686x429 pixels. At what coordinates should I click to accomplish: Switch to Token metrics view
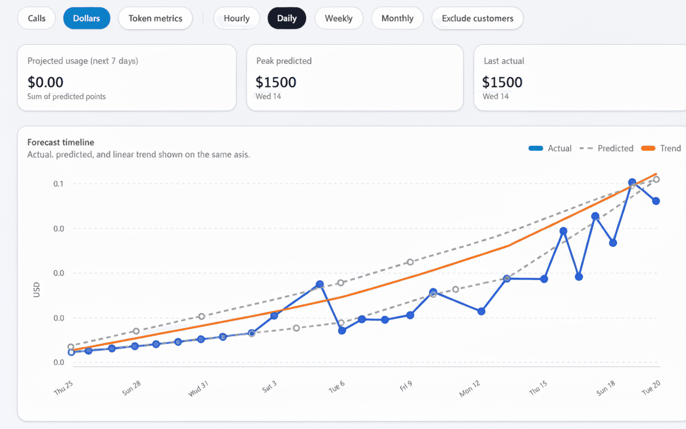tap(155, 18)
